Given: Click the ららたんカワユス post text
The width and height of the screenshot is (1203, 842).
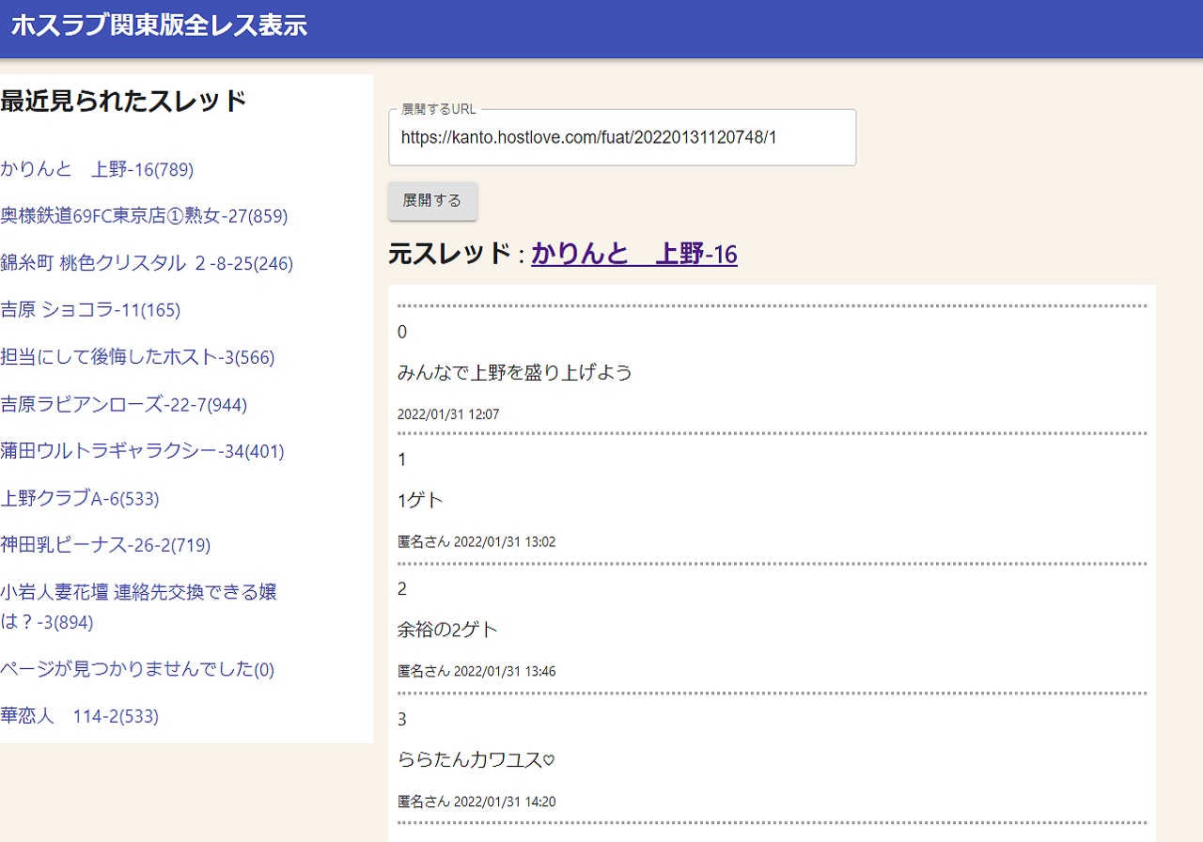Looking at the screenshot, I should click(477, 759).
